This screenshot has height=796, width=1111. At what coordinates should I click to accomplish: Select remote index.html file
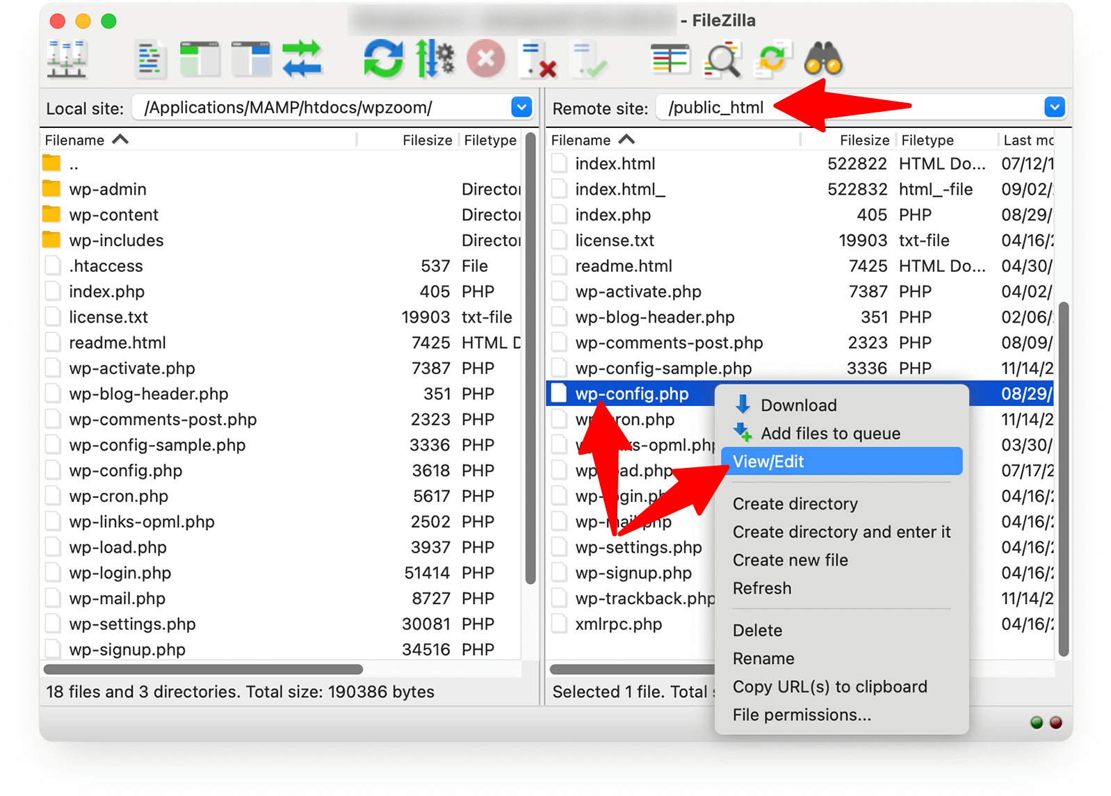click(x=801, y=164)
